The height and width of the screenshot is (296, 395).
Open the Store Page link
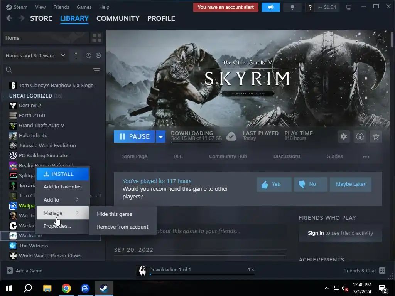click(135, 156)
